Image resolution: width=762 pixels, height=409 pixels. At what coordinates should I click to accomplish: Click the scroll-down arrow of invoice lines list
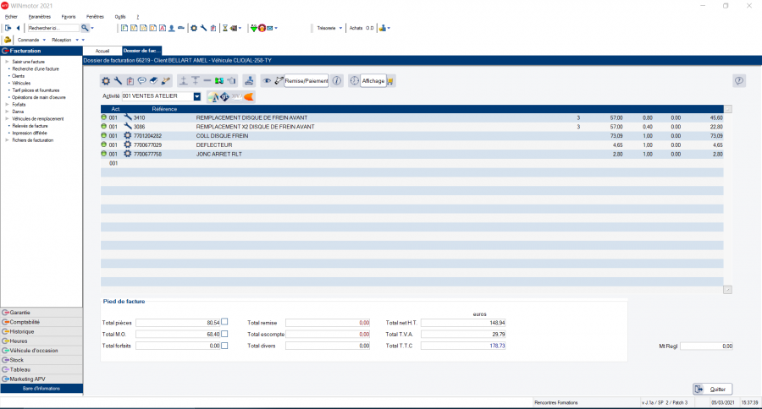pos(727,290)
